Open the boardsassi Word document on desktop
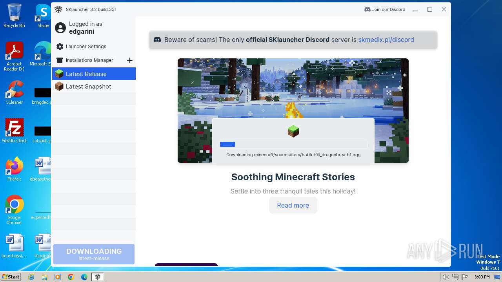Viewport: 502px width, 282px height. [x=14, y=246]
